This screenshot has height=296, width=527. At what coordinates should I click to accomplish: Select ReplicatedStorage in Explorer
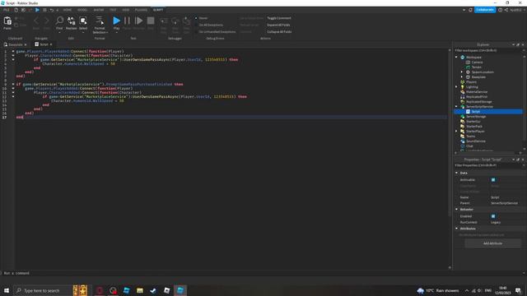click(478, 102)
